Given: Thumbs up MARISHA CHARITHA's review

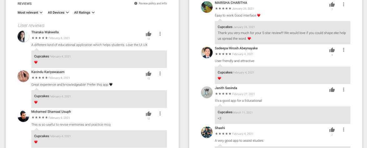Looking at the screenshot, I should [332, 4].
